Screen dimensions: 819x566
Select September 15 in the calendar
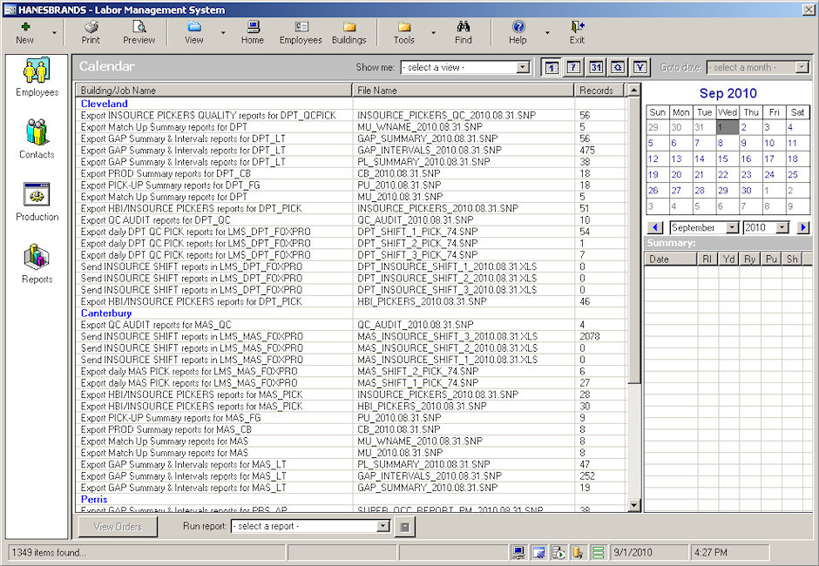(727, 158)
